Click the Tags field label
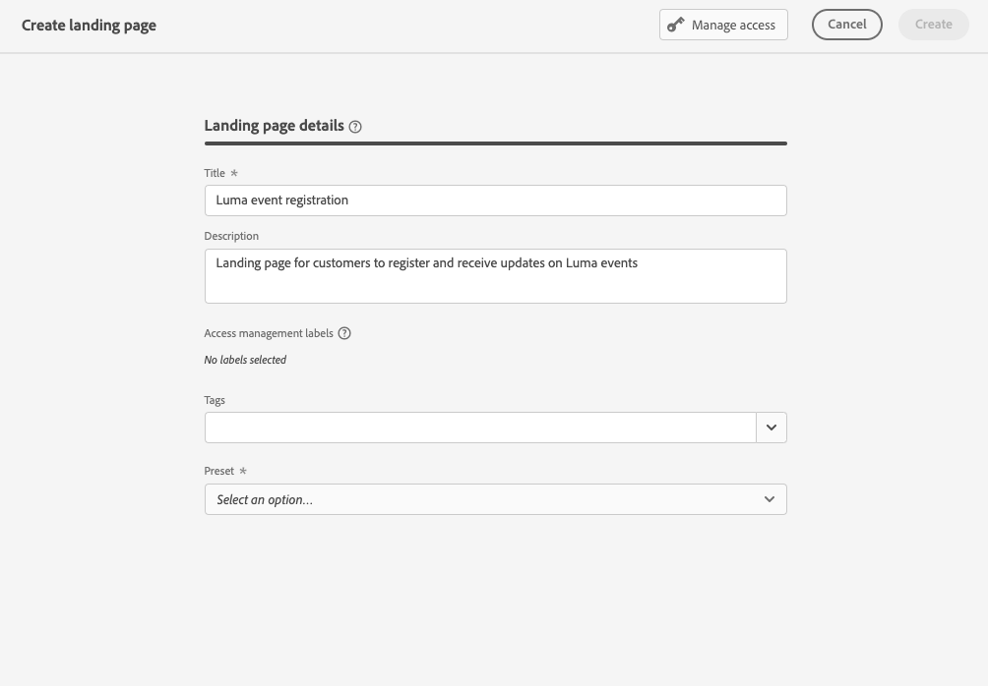Screen dimensions: 988x686 215,400
